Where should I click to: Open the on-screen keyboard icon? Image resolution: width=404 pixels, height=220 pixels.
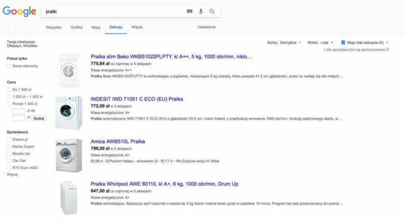(189, 11)
